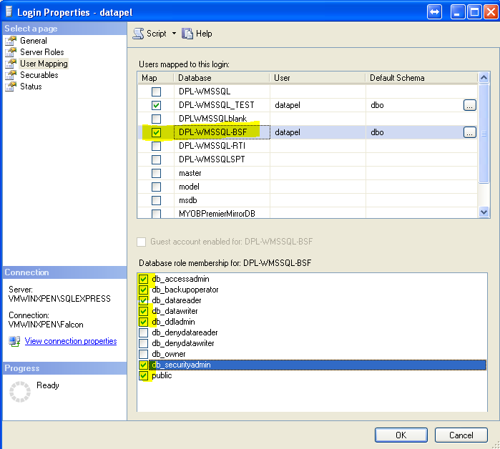The image size is (500, 449).
Task: Open the Status page
Action: pos(31,87)
